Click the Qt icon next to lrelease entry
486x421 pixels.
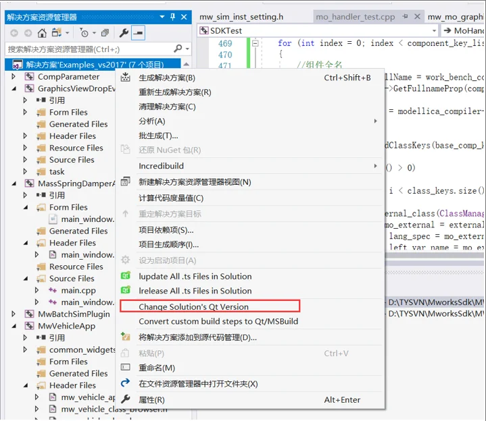click(125, 290)
